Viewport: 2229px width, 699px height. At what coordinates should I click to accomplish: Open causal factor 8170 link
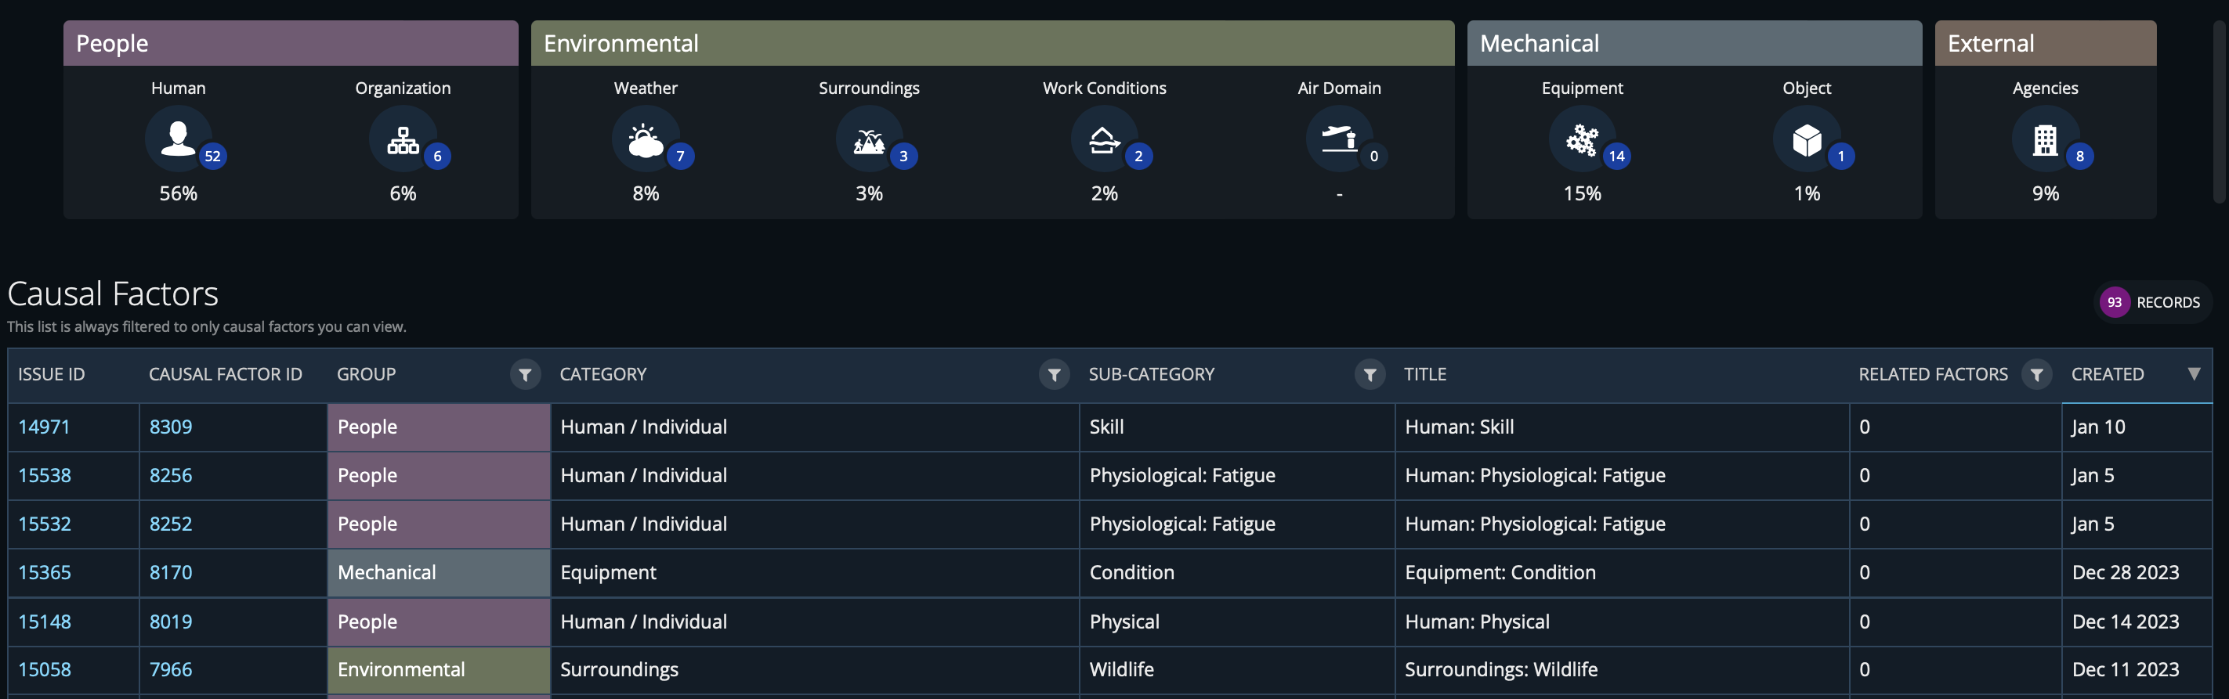click(x=172, y=572)
